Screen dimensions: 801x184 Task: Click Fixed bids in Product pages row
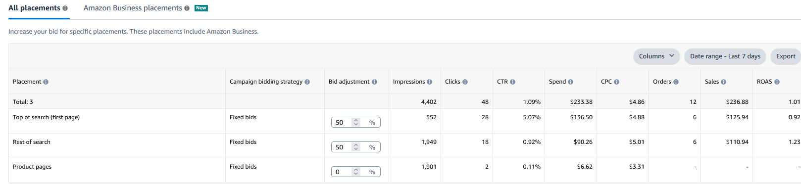(x=243, y=167)
